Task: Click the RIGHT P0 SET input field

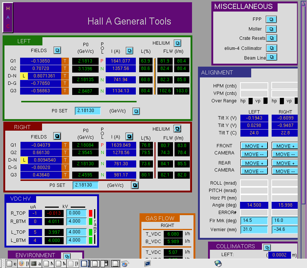Action: (86, 185)
